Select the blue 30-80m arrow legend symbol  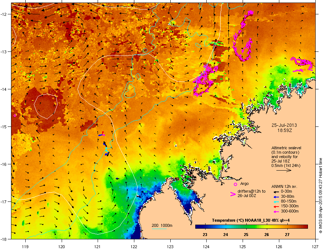[276, 197]
